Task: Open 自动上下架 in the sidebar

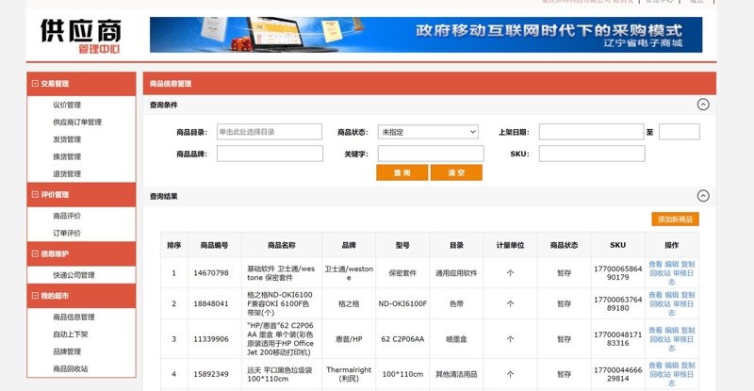Action: point(71,334)
